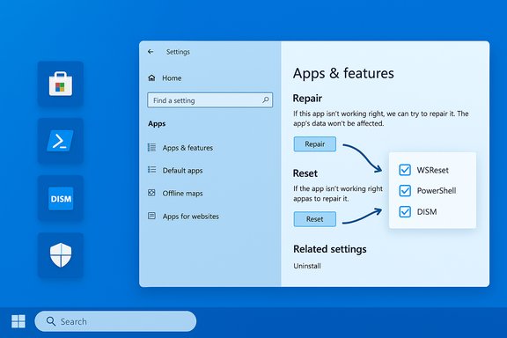This screenshot has width=507, height=338.
Task: Click the Repair section heading
Action: (307, 98)
